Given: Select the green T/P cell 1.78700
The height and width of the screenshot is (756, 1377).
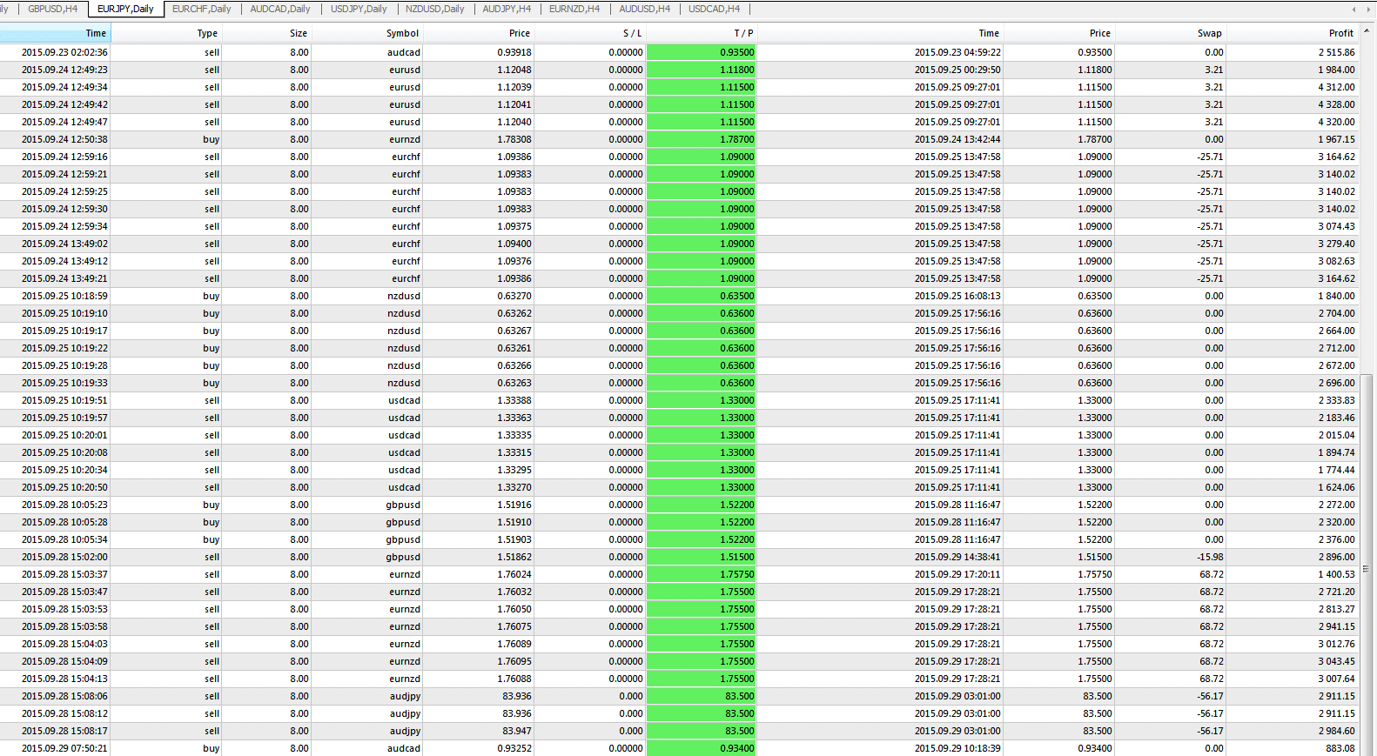Looking at the screenshot, I should click(702, 139).
